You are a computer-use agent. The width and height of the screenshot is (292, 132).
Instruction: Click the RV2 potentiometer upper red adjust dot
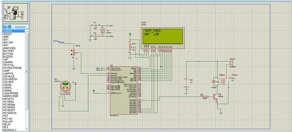click(72, 50)
